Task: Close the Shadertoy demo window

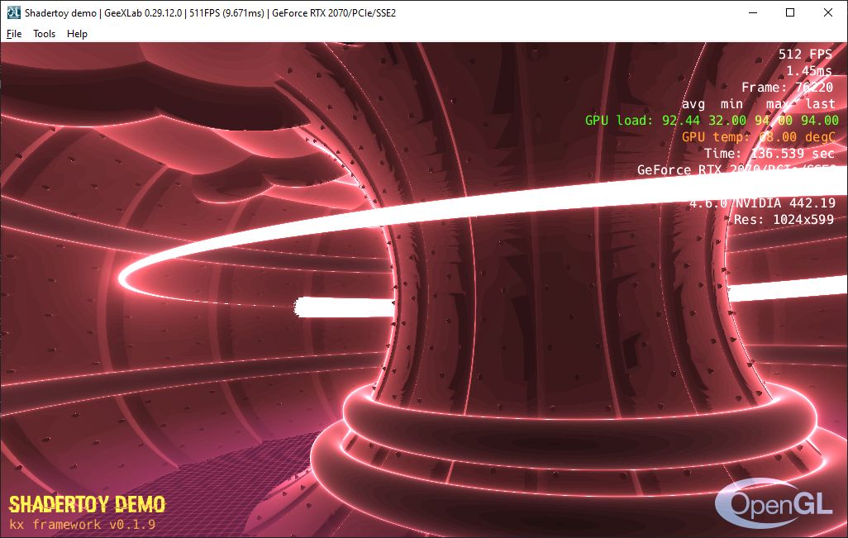Action: click(x=828, y=12)
